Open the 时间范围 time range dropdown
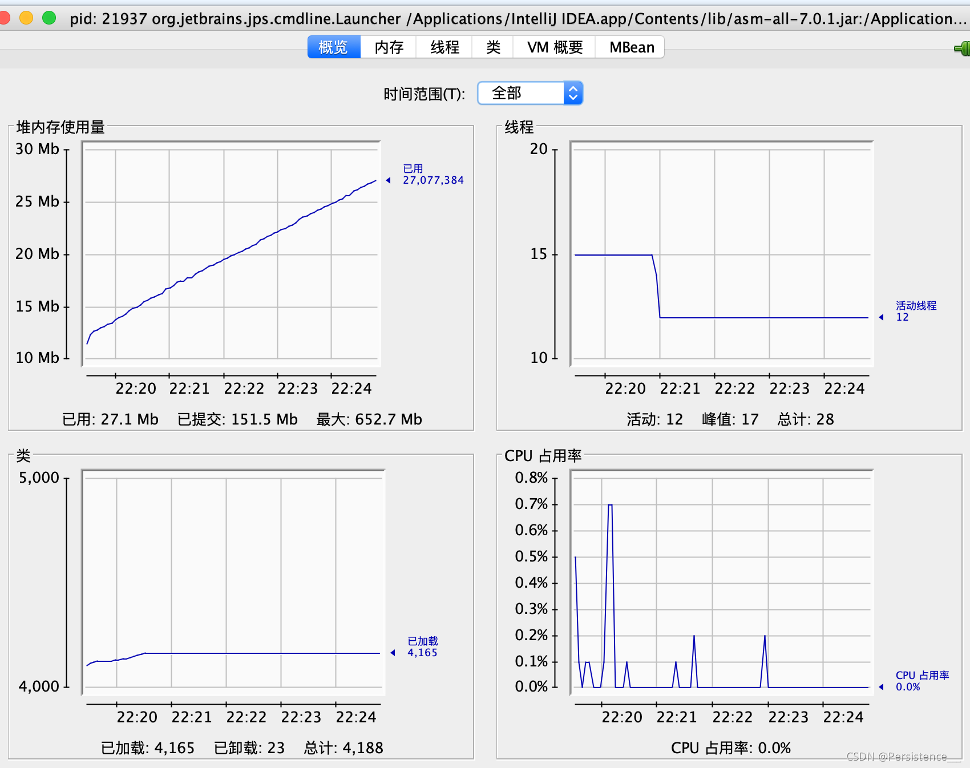The width and height of the screenshot is (970, 768). [530, 93]
